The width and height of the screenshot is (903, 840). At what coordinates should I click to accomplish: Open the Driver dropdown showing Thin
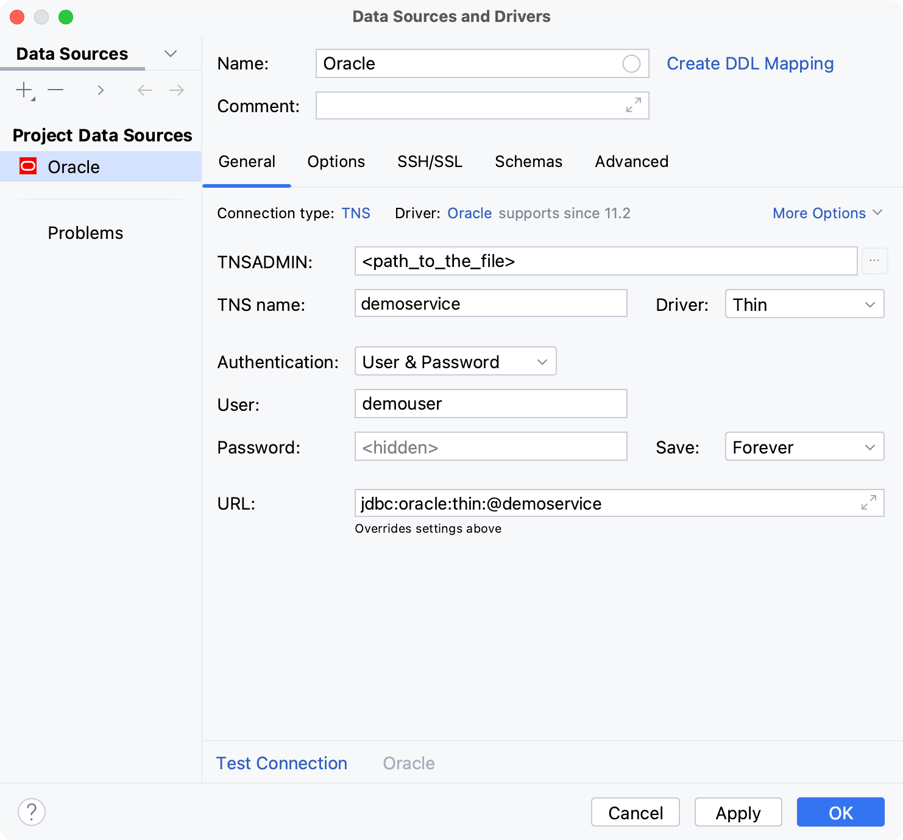804,304
